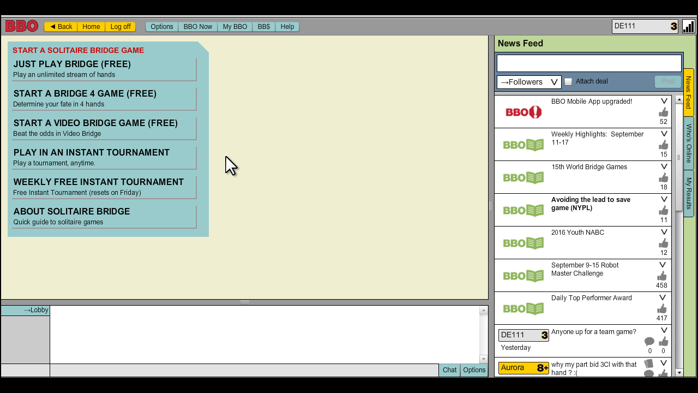The height and width of the screenshot is (393, 698).
Task: Switch to the Who's Online side tab
Action: [x=689, y=144]
